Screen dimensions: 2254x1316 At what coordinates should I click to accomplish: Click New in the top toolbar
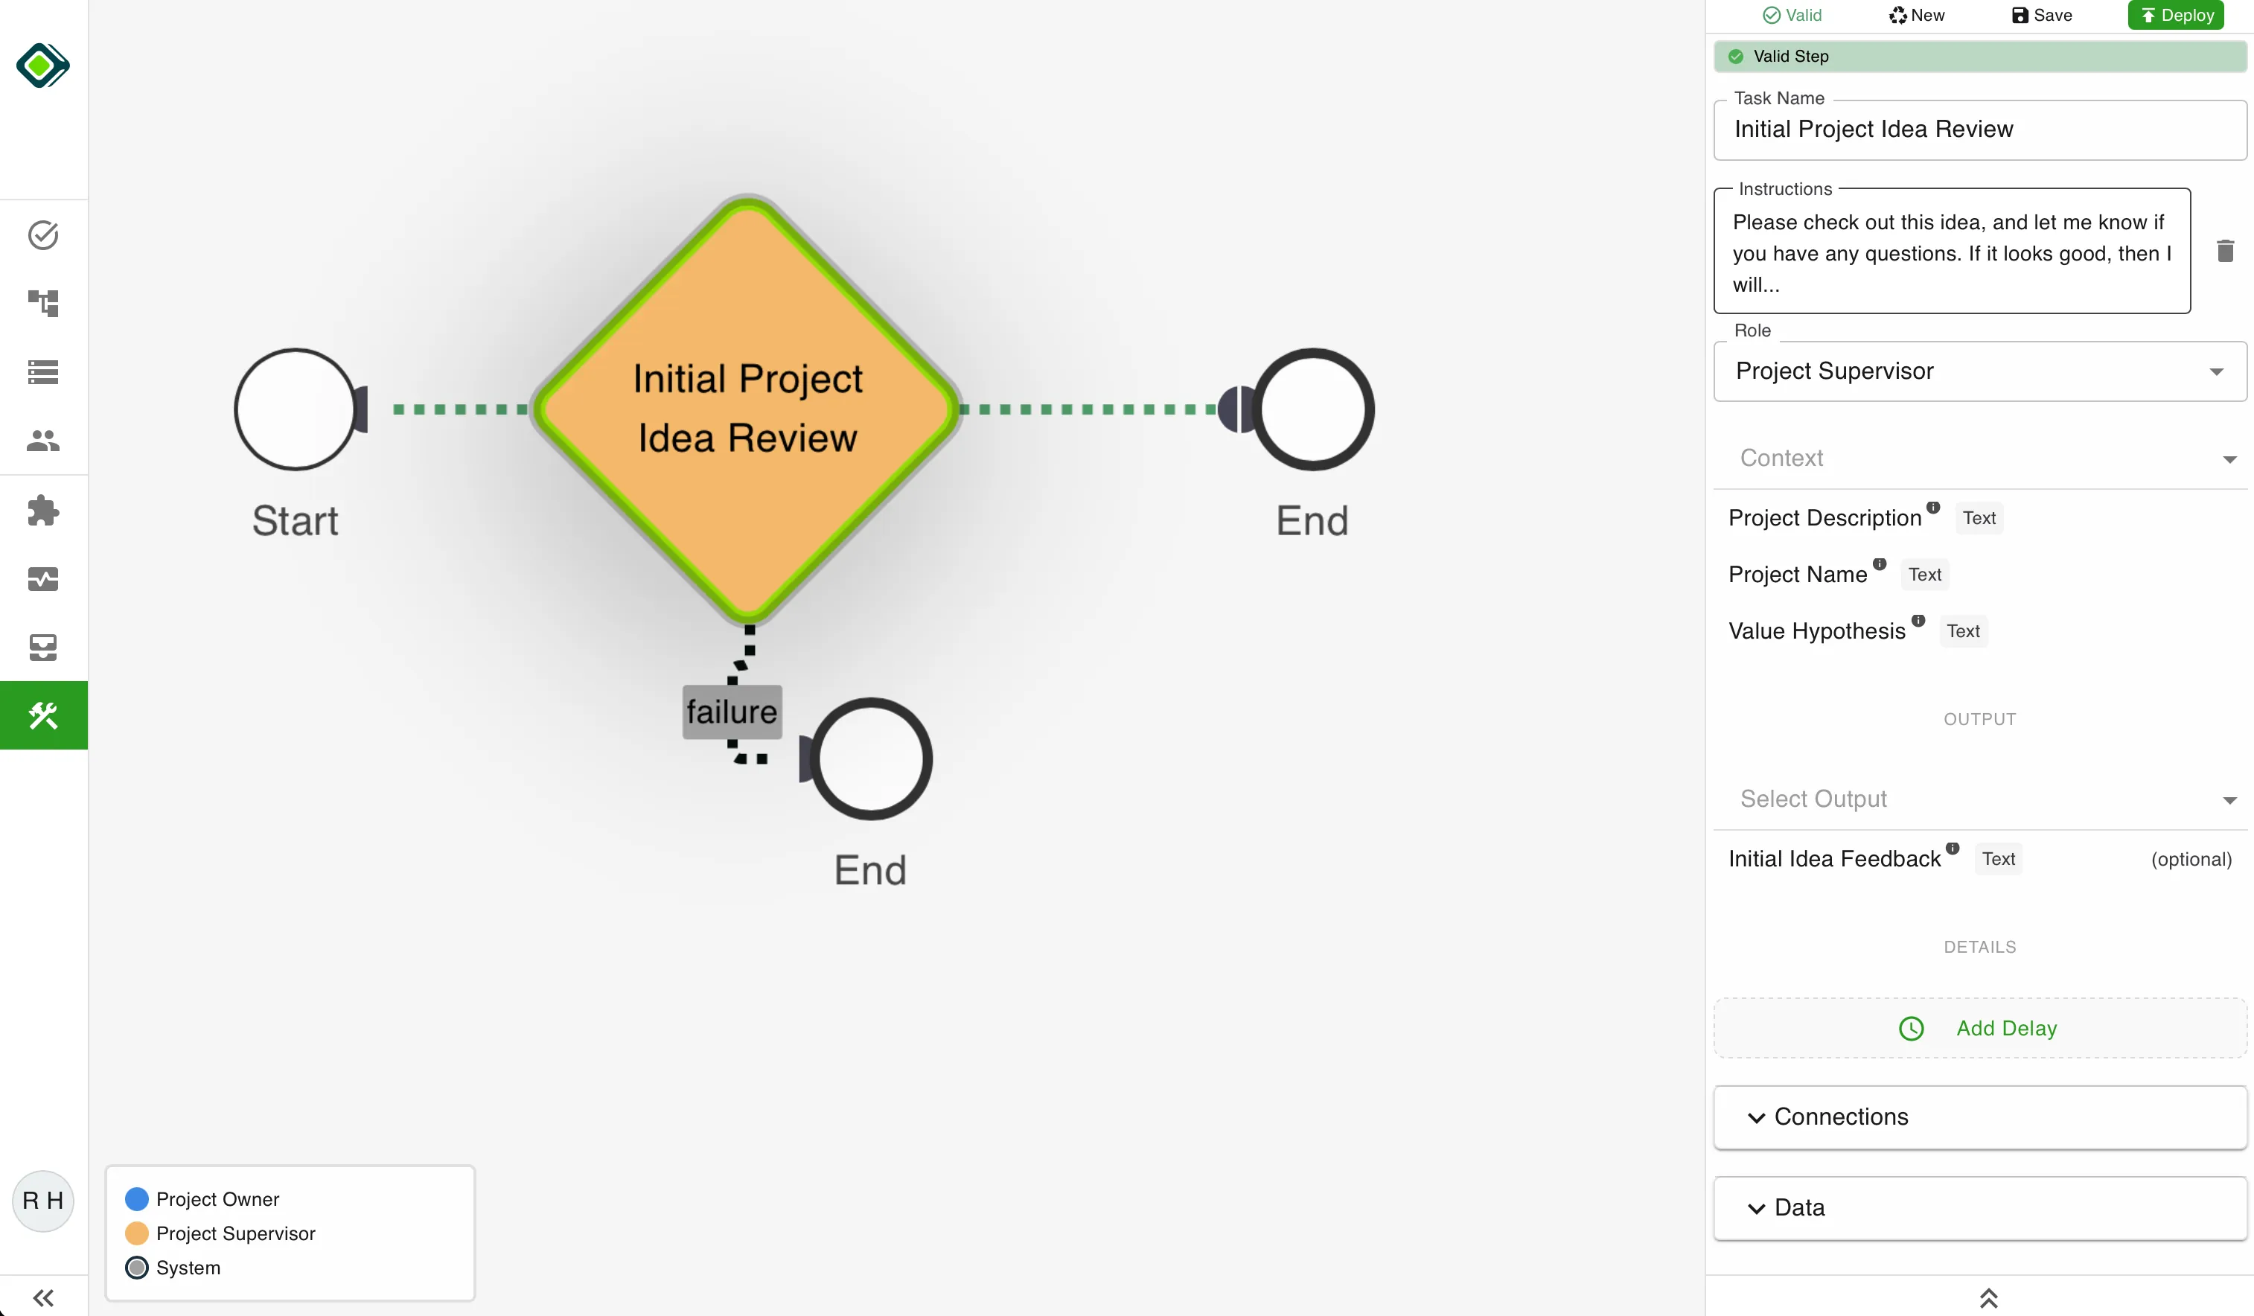click(x=1916, y=15)
